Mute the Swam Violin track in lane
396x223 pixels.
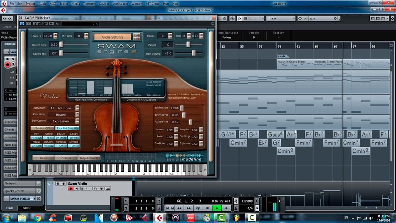pos(58,184)
